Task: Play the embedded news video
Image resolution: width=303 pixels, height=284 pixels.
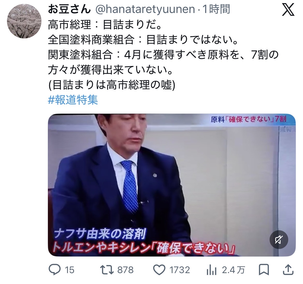Action: point(172,185)
